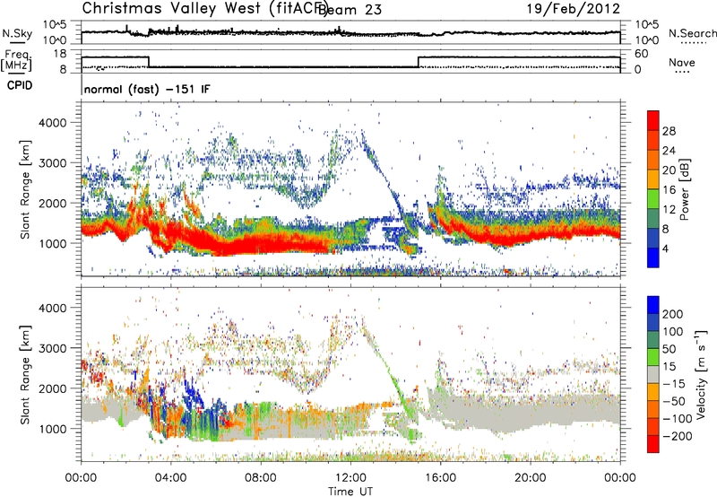Click the Velocity [m s-1] colorbar title
The width and height of the screenshot is (717, 497).
[700, 375]
